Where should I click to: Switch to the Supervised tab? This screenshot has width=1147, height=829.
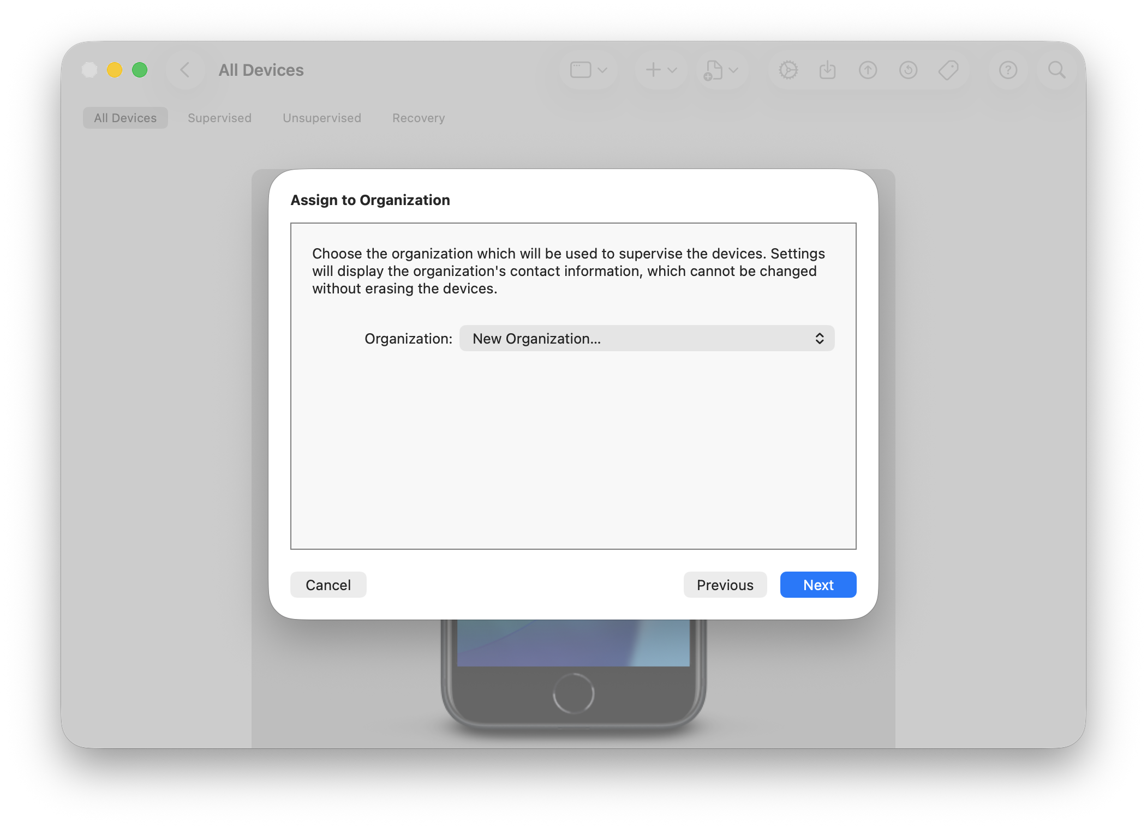219,118
